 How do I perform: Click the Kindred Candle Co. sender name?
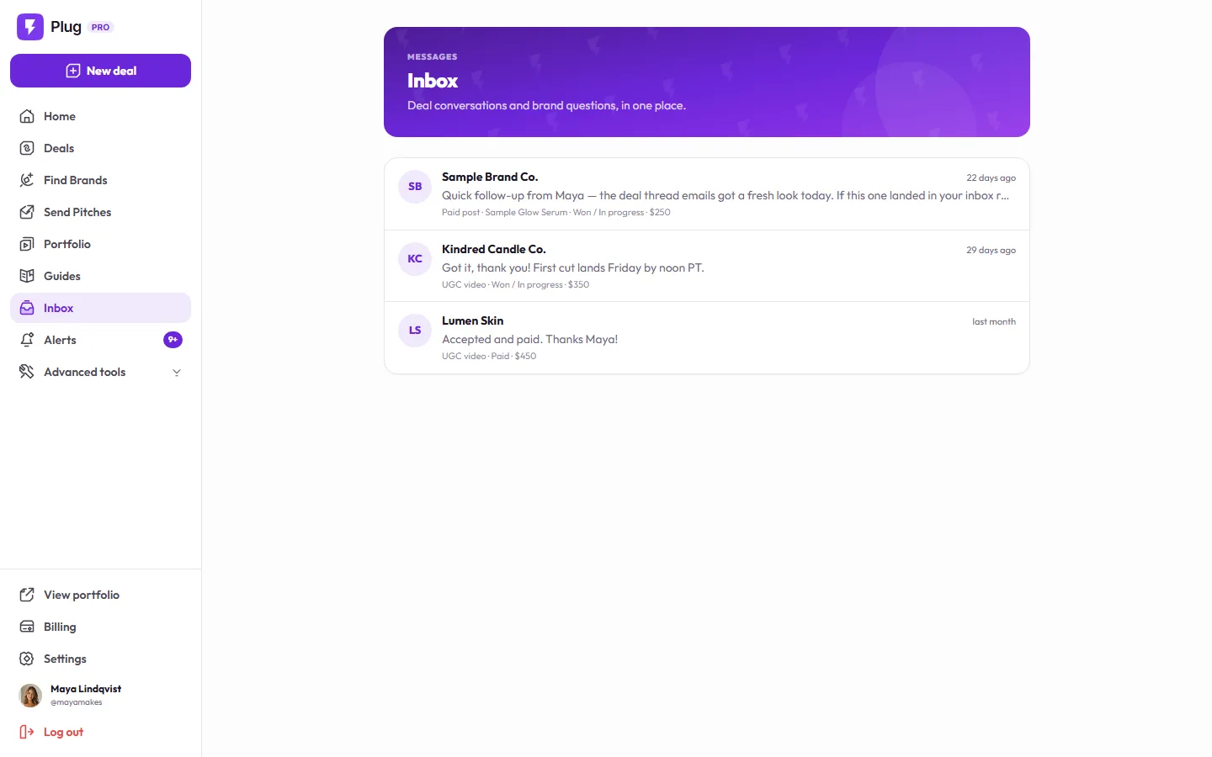click(x=493, y=249)
